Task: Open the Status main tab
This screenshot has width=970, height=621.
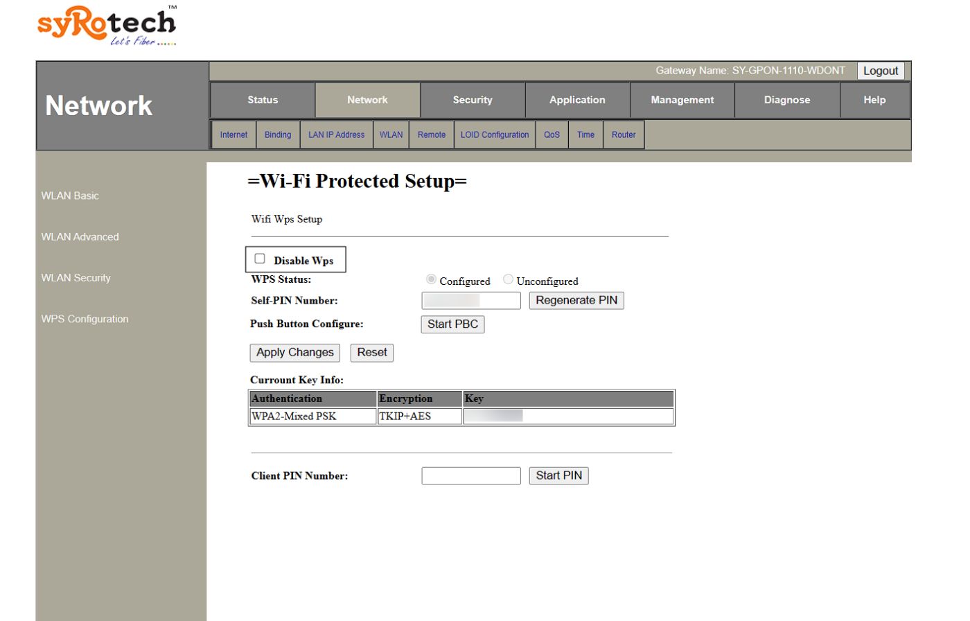Action: click(x=263, y=100)
